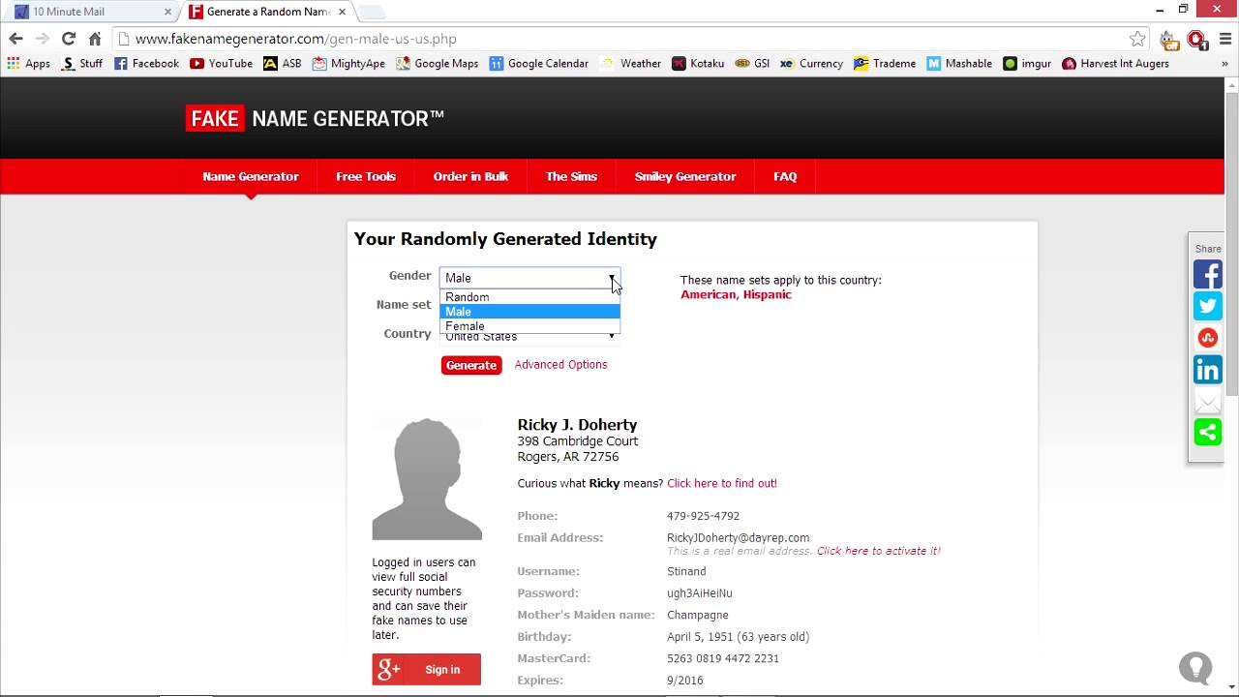Open the Chrome menu hamburger icon
The image size is (1239, 697).
pyautogui.click(x=1224, y=39)
